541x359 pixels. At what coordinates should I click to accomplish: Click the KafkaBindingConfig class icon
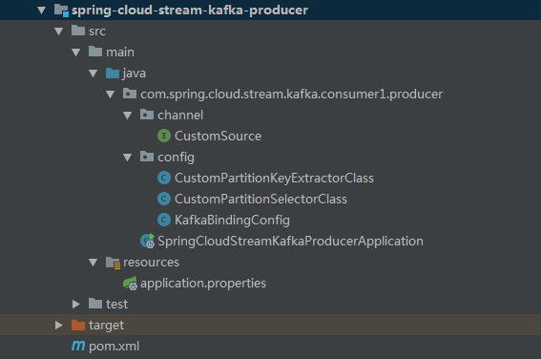[x=164, y=220]
